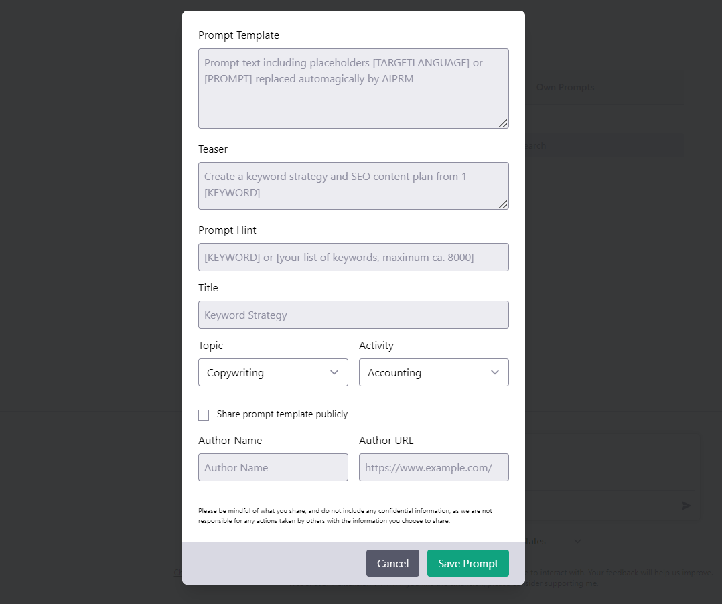Click the green Save Prompt button
Image resolution: width=722 pixels, height=604 pixels.
click(467, 563)
